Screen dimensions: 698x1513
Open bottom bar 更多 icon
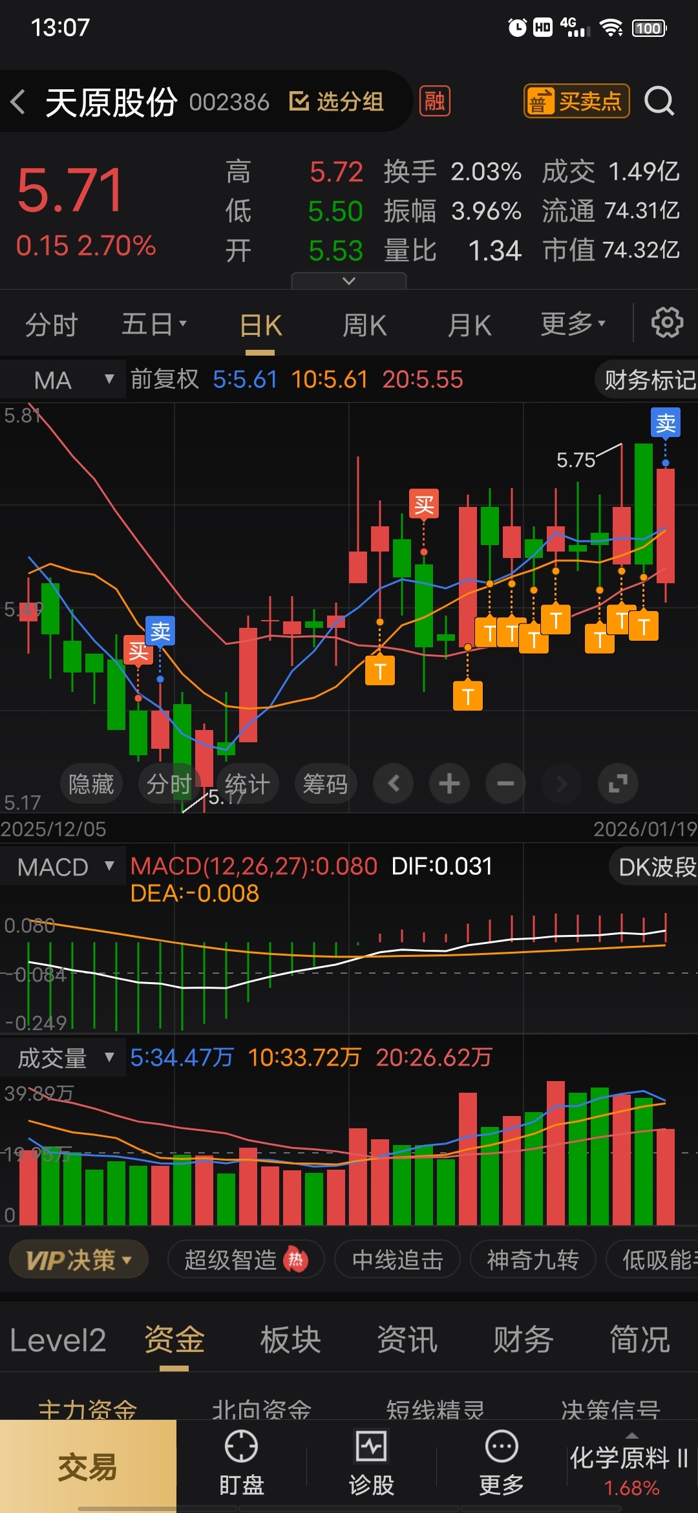(x=502, y=1463)
